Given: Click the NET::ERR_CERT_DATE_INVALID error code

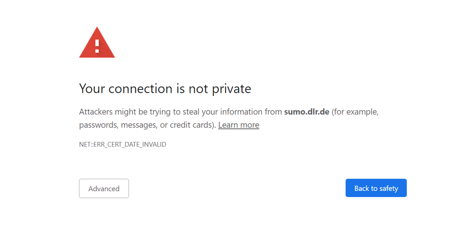Looking at the screenshot, I should (x=122, y=145).
